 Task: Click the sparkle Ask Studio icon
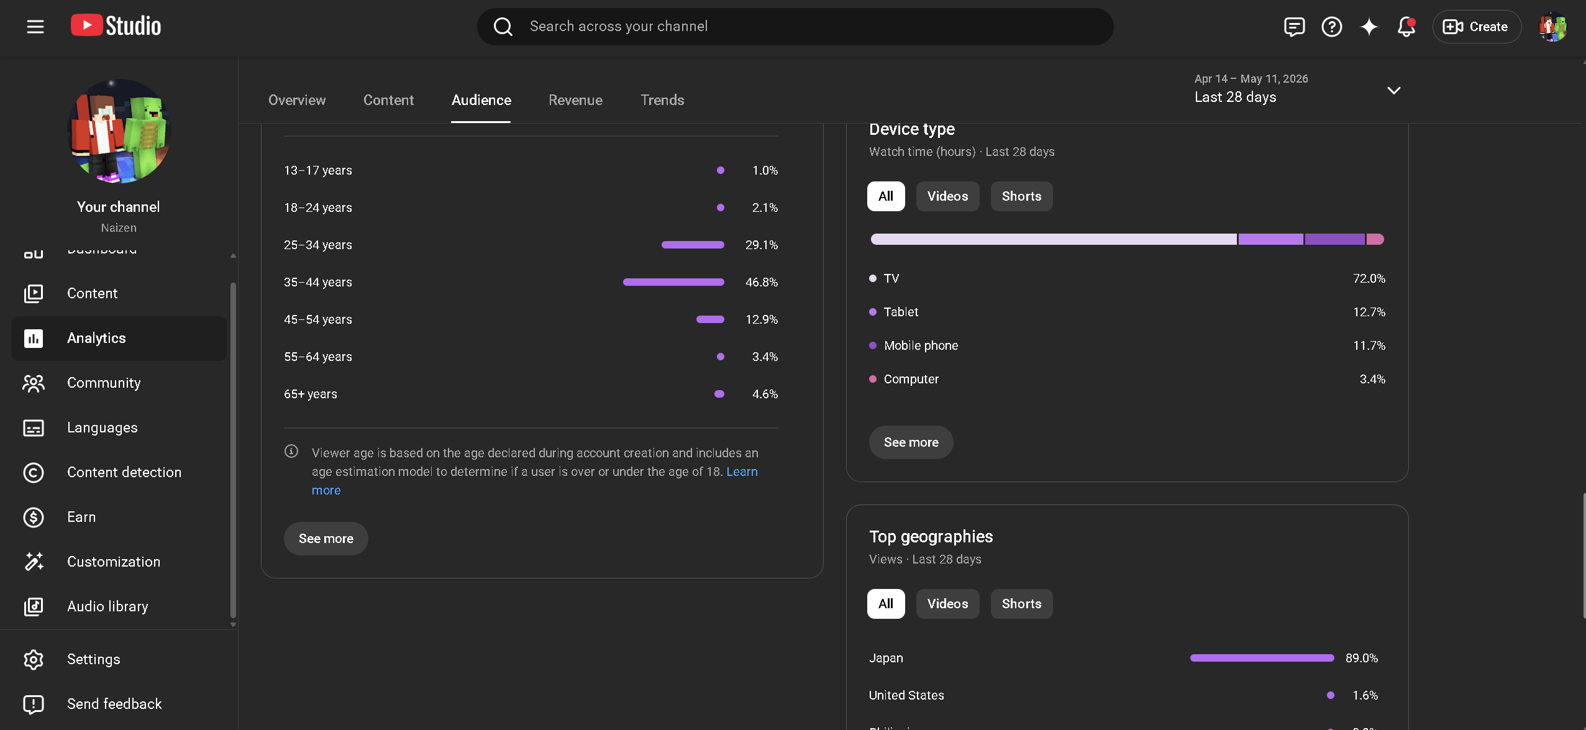pos(1369,27)
